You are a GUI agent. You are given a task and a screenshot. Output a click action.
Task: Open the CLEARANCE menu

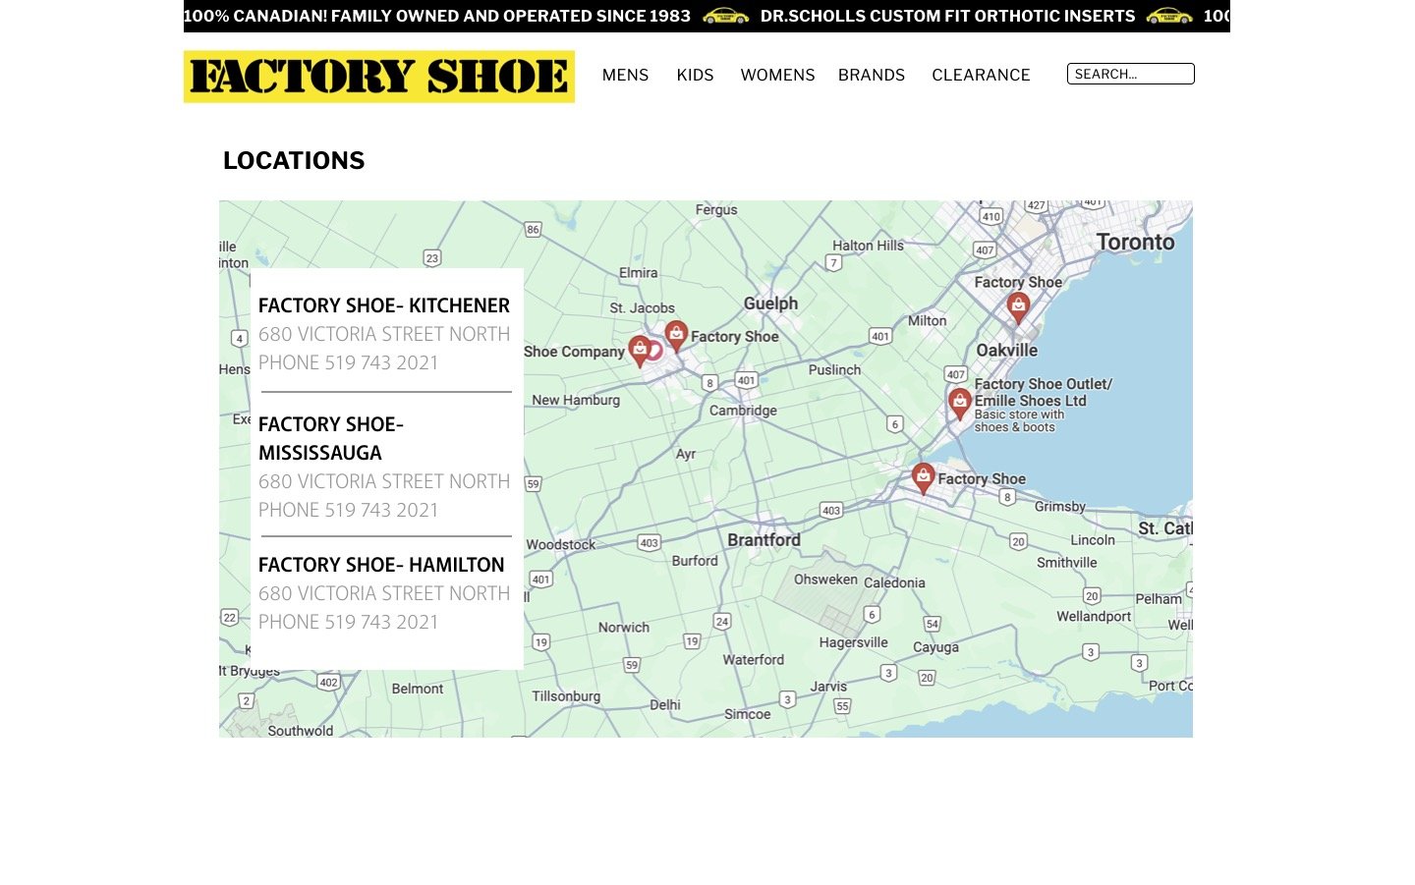981,75
